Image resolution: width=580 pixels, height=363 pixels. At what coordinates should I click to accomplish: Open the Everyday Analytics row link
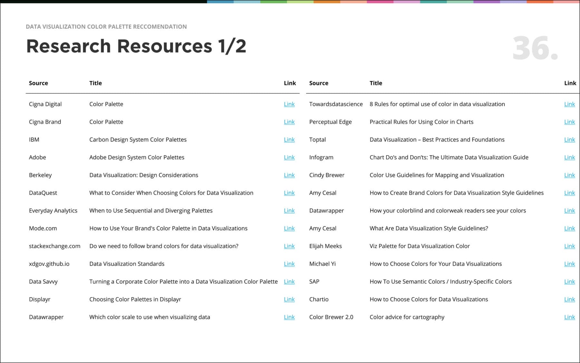click(289, 211)
